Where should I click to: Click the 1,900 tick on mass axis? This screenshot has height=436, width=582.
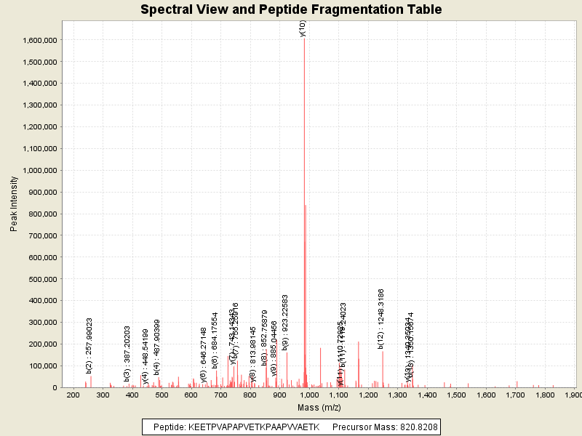pyautogui.click(x=574, y=395)
